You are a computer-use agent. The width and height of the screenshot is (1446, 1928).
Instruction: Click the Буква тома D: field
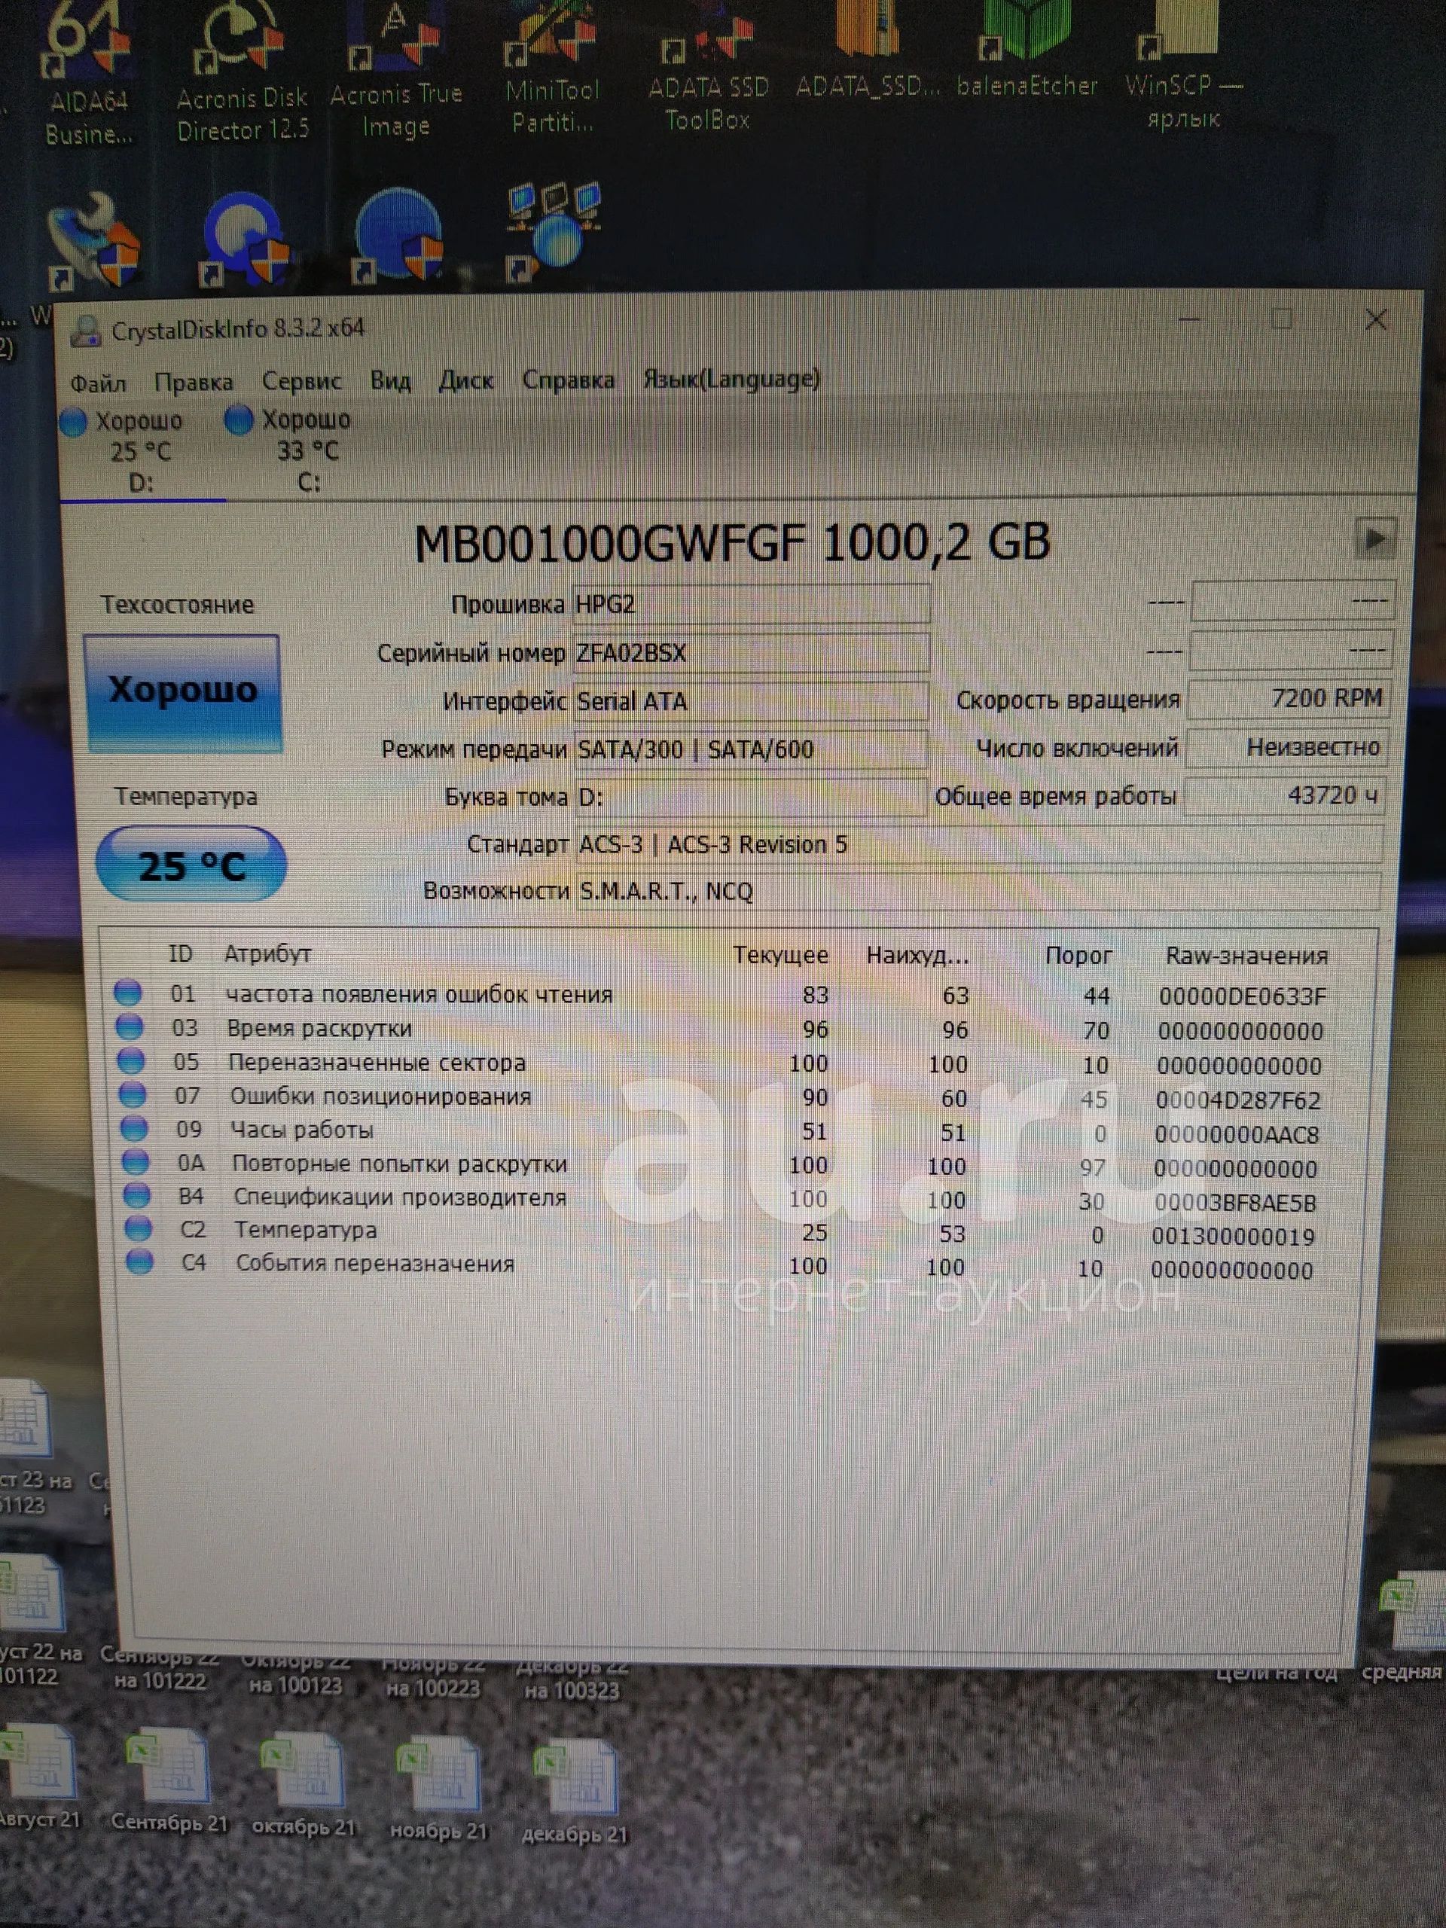tap(752, 797)
